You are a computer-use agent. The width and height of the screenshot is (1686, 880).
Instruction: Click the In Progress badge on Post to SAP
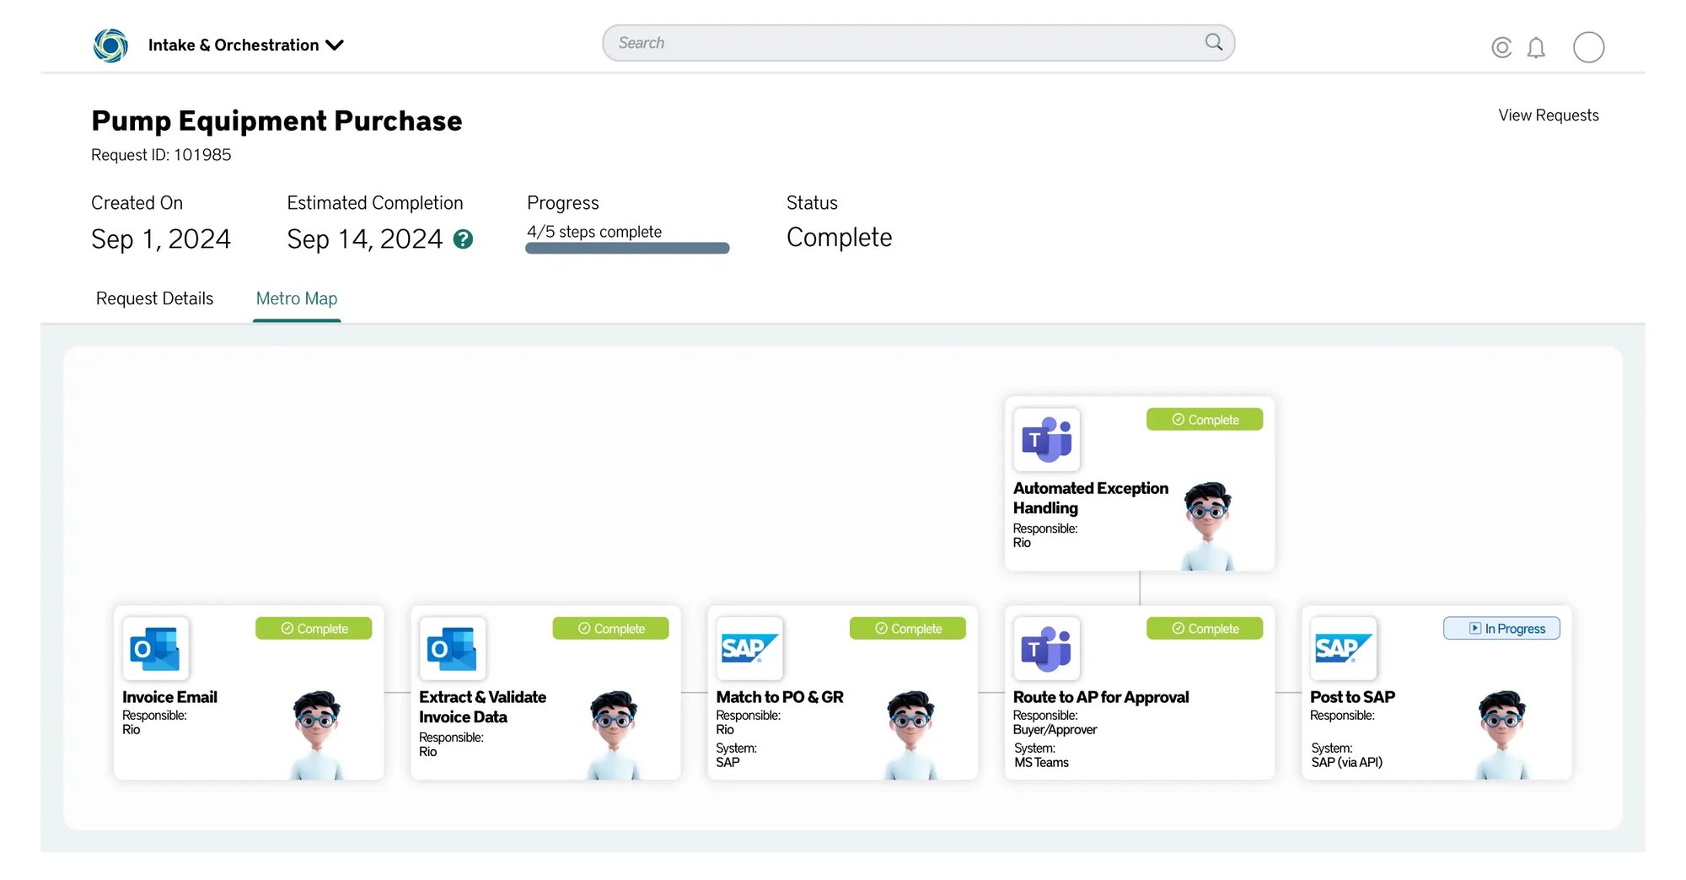(x=1501, y=628)
